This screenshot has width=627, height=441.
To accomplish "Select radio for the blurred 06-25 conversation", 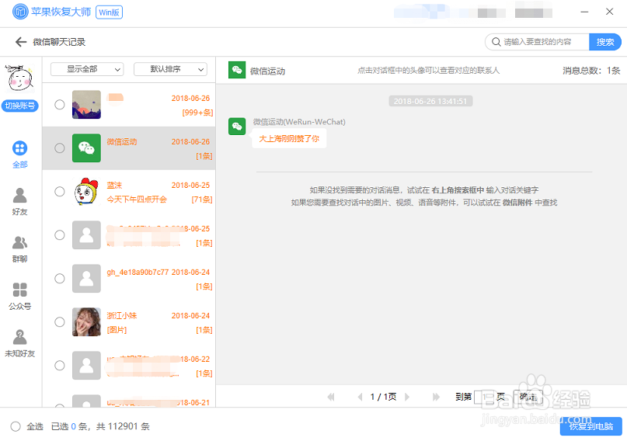I will (x=60, y=235).
